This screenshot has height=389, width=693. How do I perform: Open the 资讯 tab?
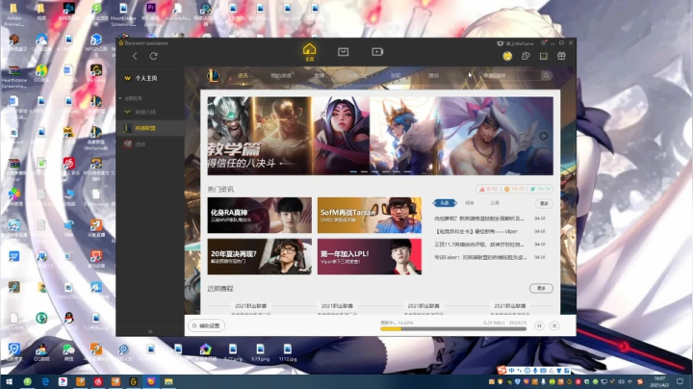point(243,76)
